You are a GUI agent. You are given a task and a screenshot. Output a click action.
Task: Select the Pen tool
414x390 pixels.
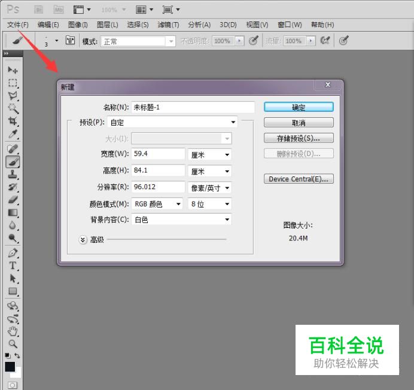[x=13, y=253]
